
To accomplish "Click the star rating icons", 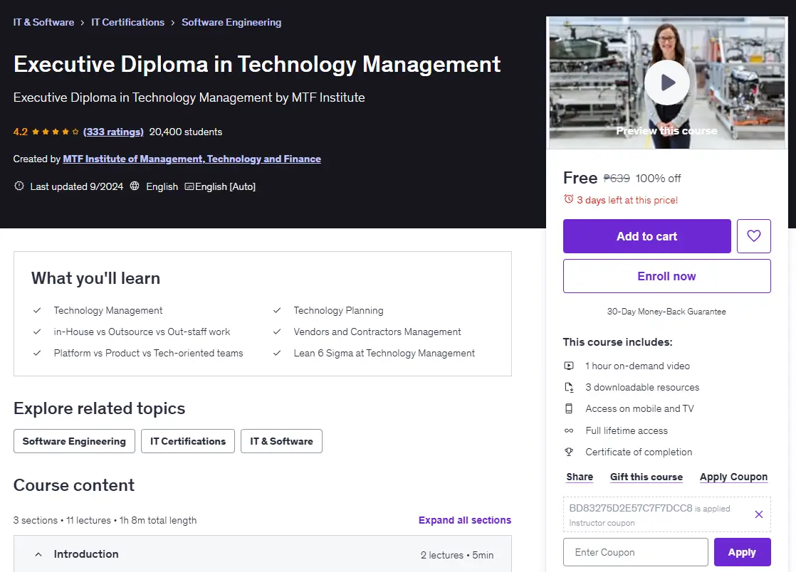I will tap(56, 132).
